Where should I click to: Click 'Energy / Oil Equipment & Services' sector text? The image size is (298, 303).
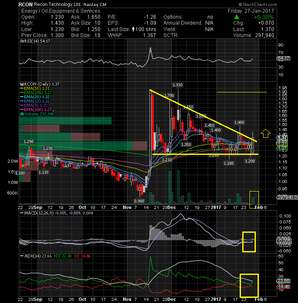(61, 11)
